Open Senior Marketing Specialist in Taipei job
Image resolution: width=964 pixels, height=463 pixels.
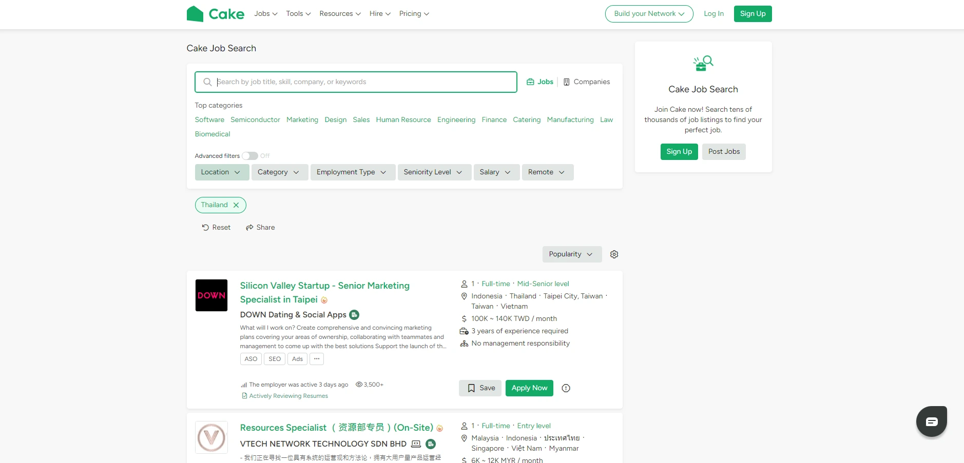point(325,293)
